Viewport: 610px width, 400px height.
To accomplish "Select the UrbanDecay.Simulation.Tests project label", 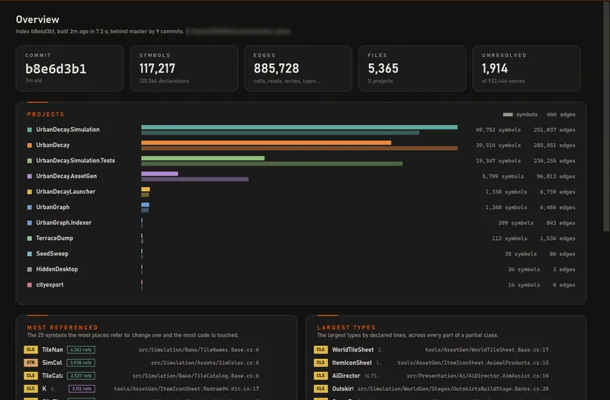I will pyautogui.click(x=75, y=161).
